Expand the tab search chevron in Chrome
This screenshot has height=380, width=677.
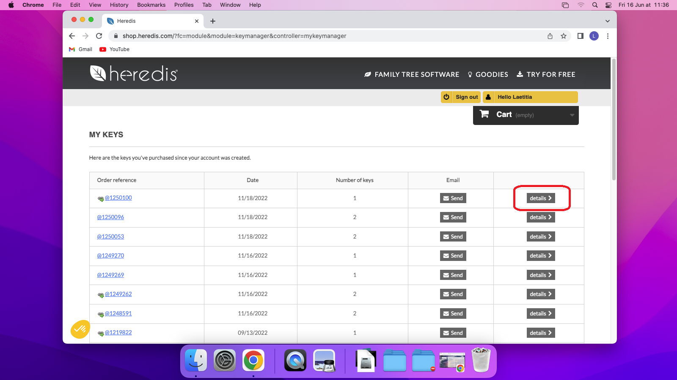[607, 21]
